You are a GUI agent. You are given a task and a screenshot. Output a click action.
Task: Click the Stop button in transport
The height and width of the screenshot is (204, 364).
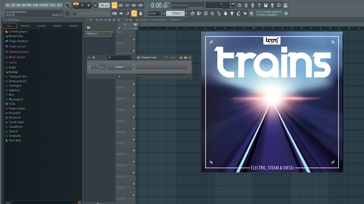point(88,5)
